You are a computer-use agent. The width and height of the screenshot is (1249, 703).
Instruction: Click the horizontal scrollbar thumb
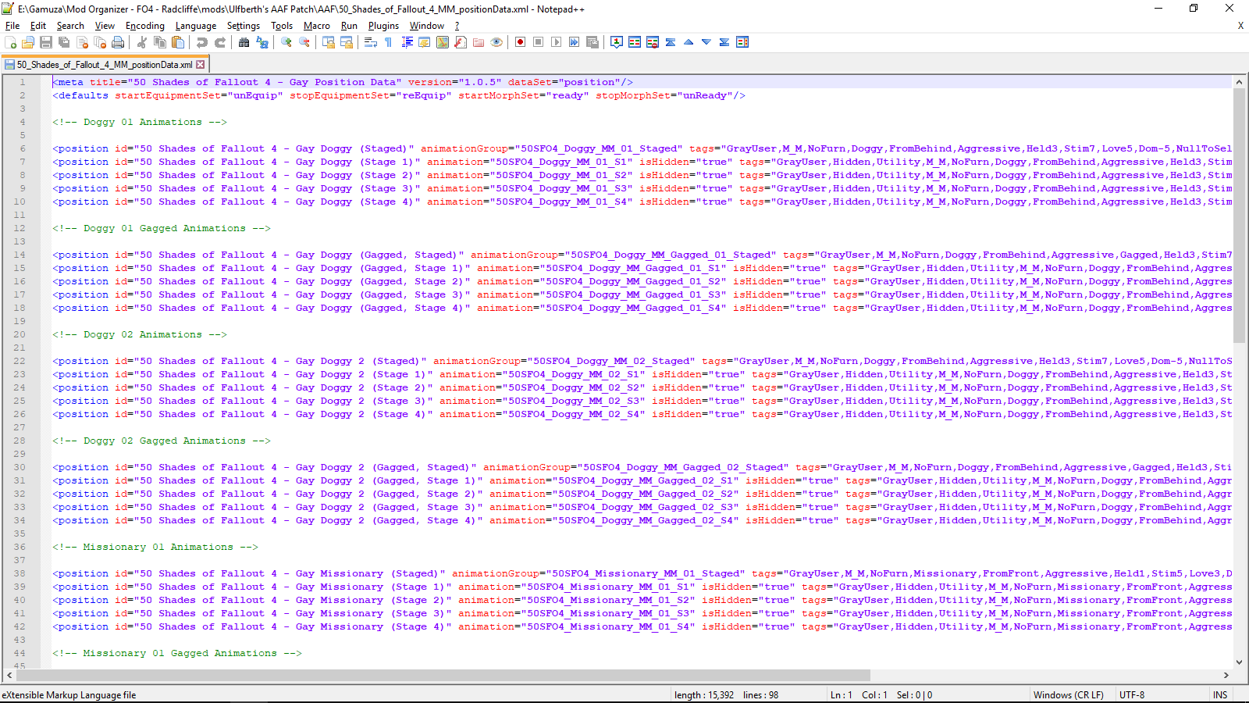click(443, 675)
